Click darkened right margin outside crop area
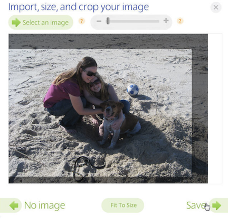The height and width of the screenshot is (224, 228). [x=200, y=113]
